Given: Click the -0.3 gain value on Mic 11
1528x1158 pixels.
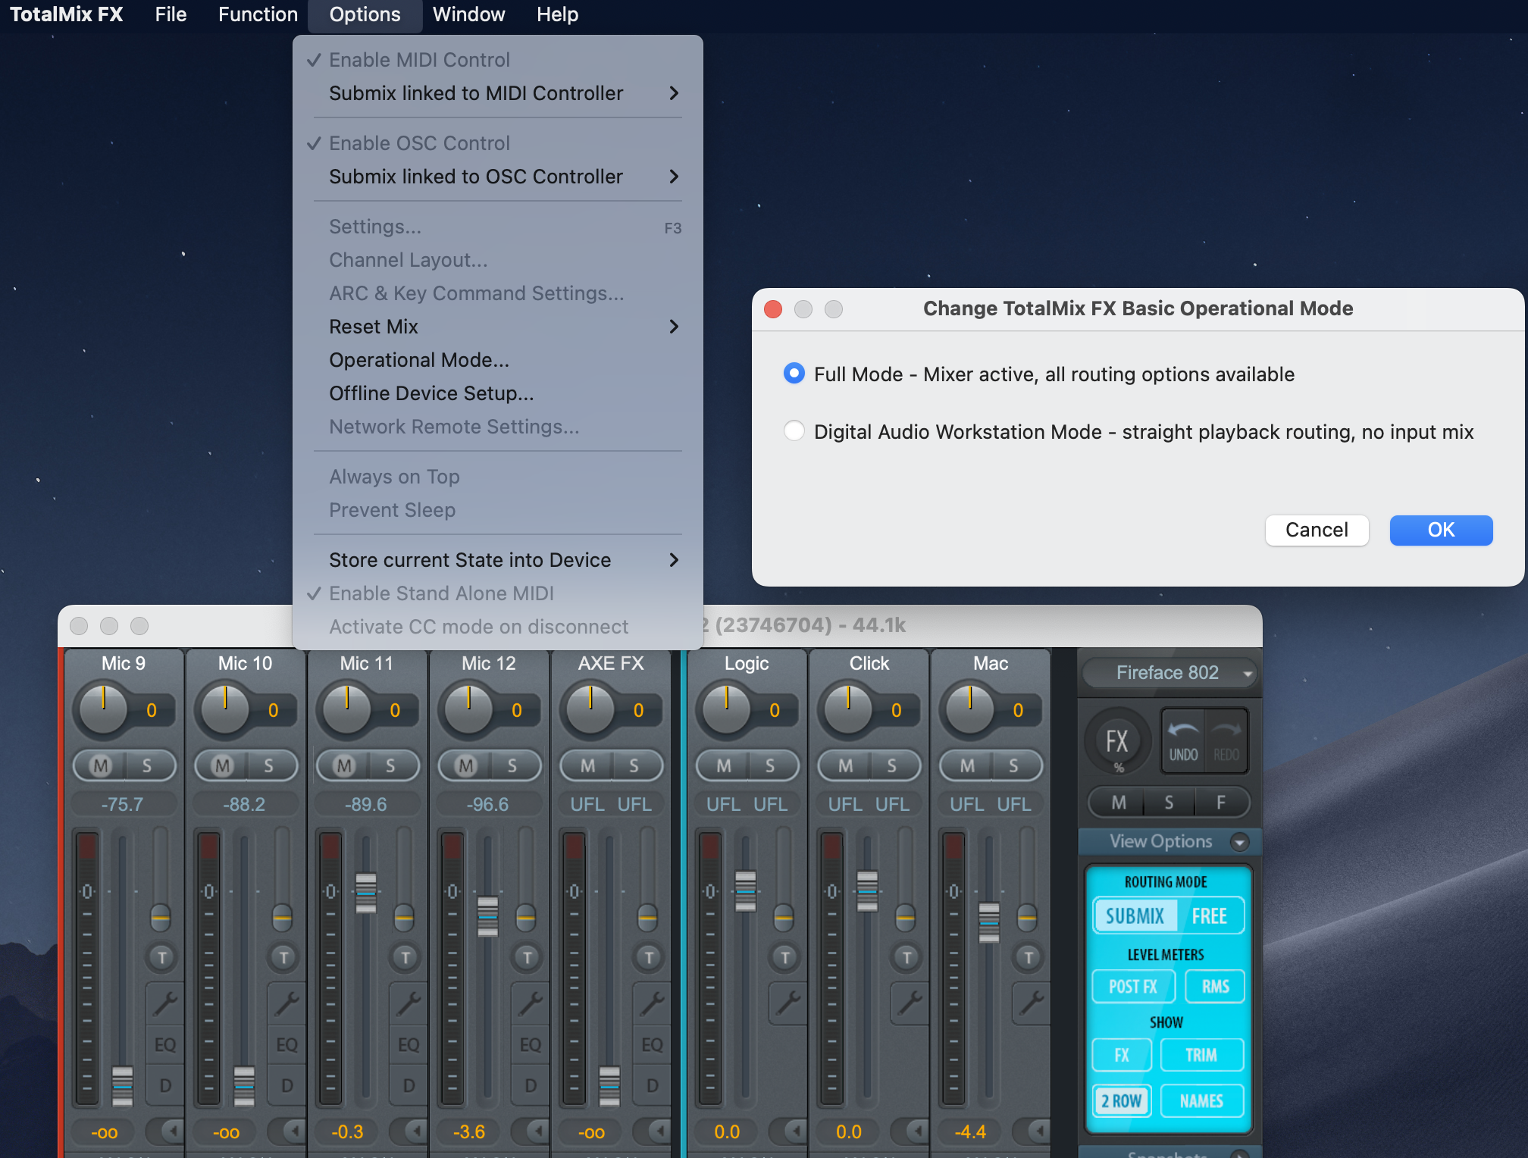Looking at the screenshot, I should click(x=348, y=1131).
